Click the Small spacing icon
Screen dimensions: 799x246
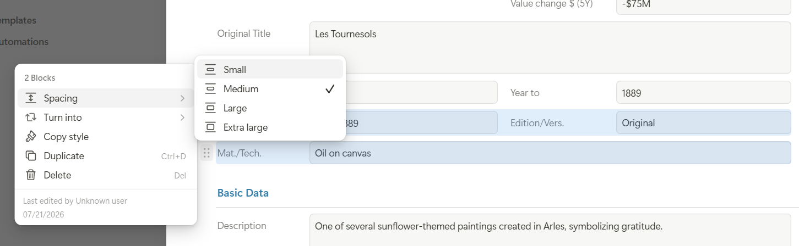210,70
